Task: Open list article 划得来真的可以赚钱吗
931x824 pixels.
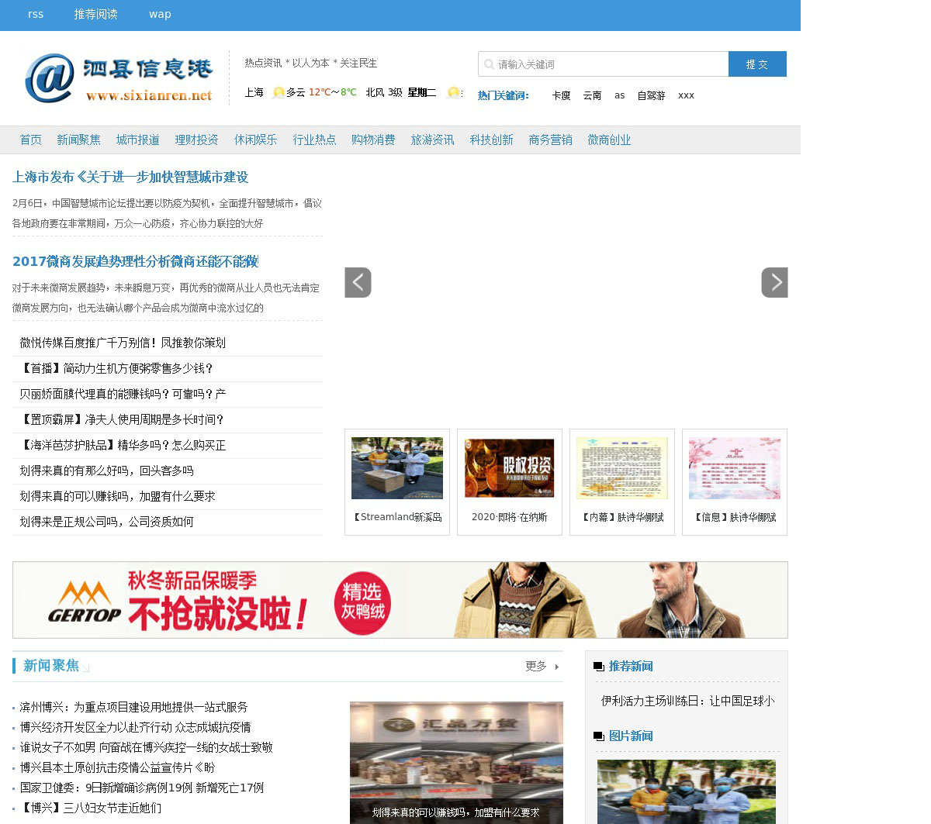Action: [x=117, y=496]
